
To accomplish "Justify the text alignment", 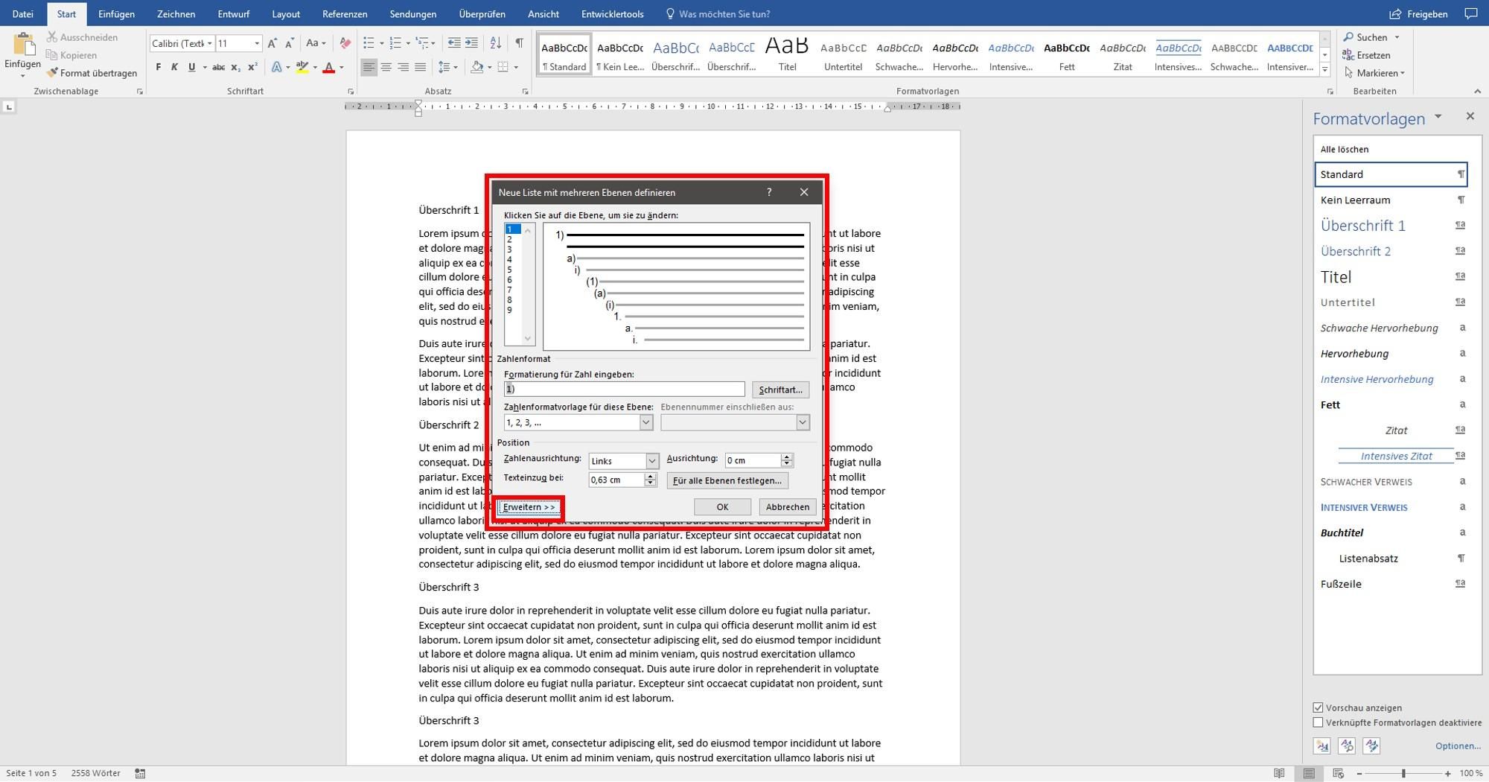I will click(x=420, y=67).
